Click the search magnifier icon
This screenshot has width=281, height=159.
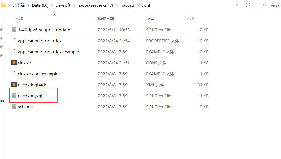point(264,5)
